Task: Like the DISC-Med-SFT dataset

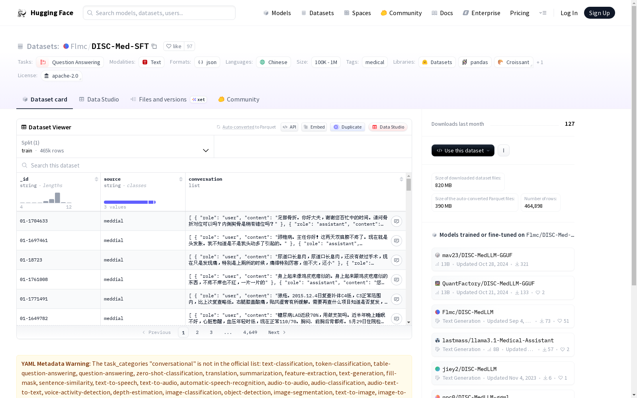Action: pos(174,47)
